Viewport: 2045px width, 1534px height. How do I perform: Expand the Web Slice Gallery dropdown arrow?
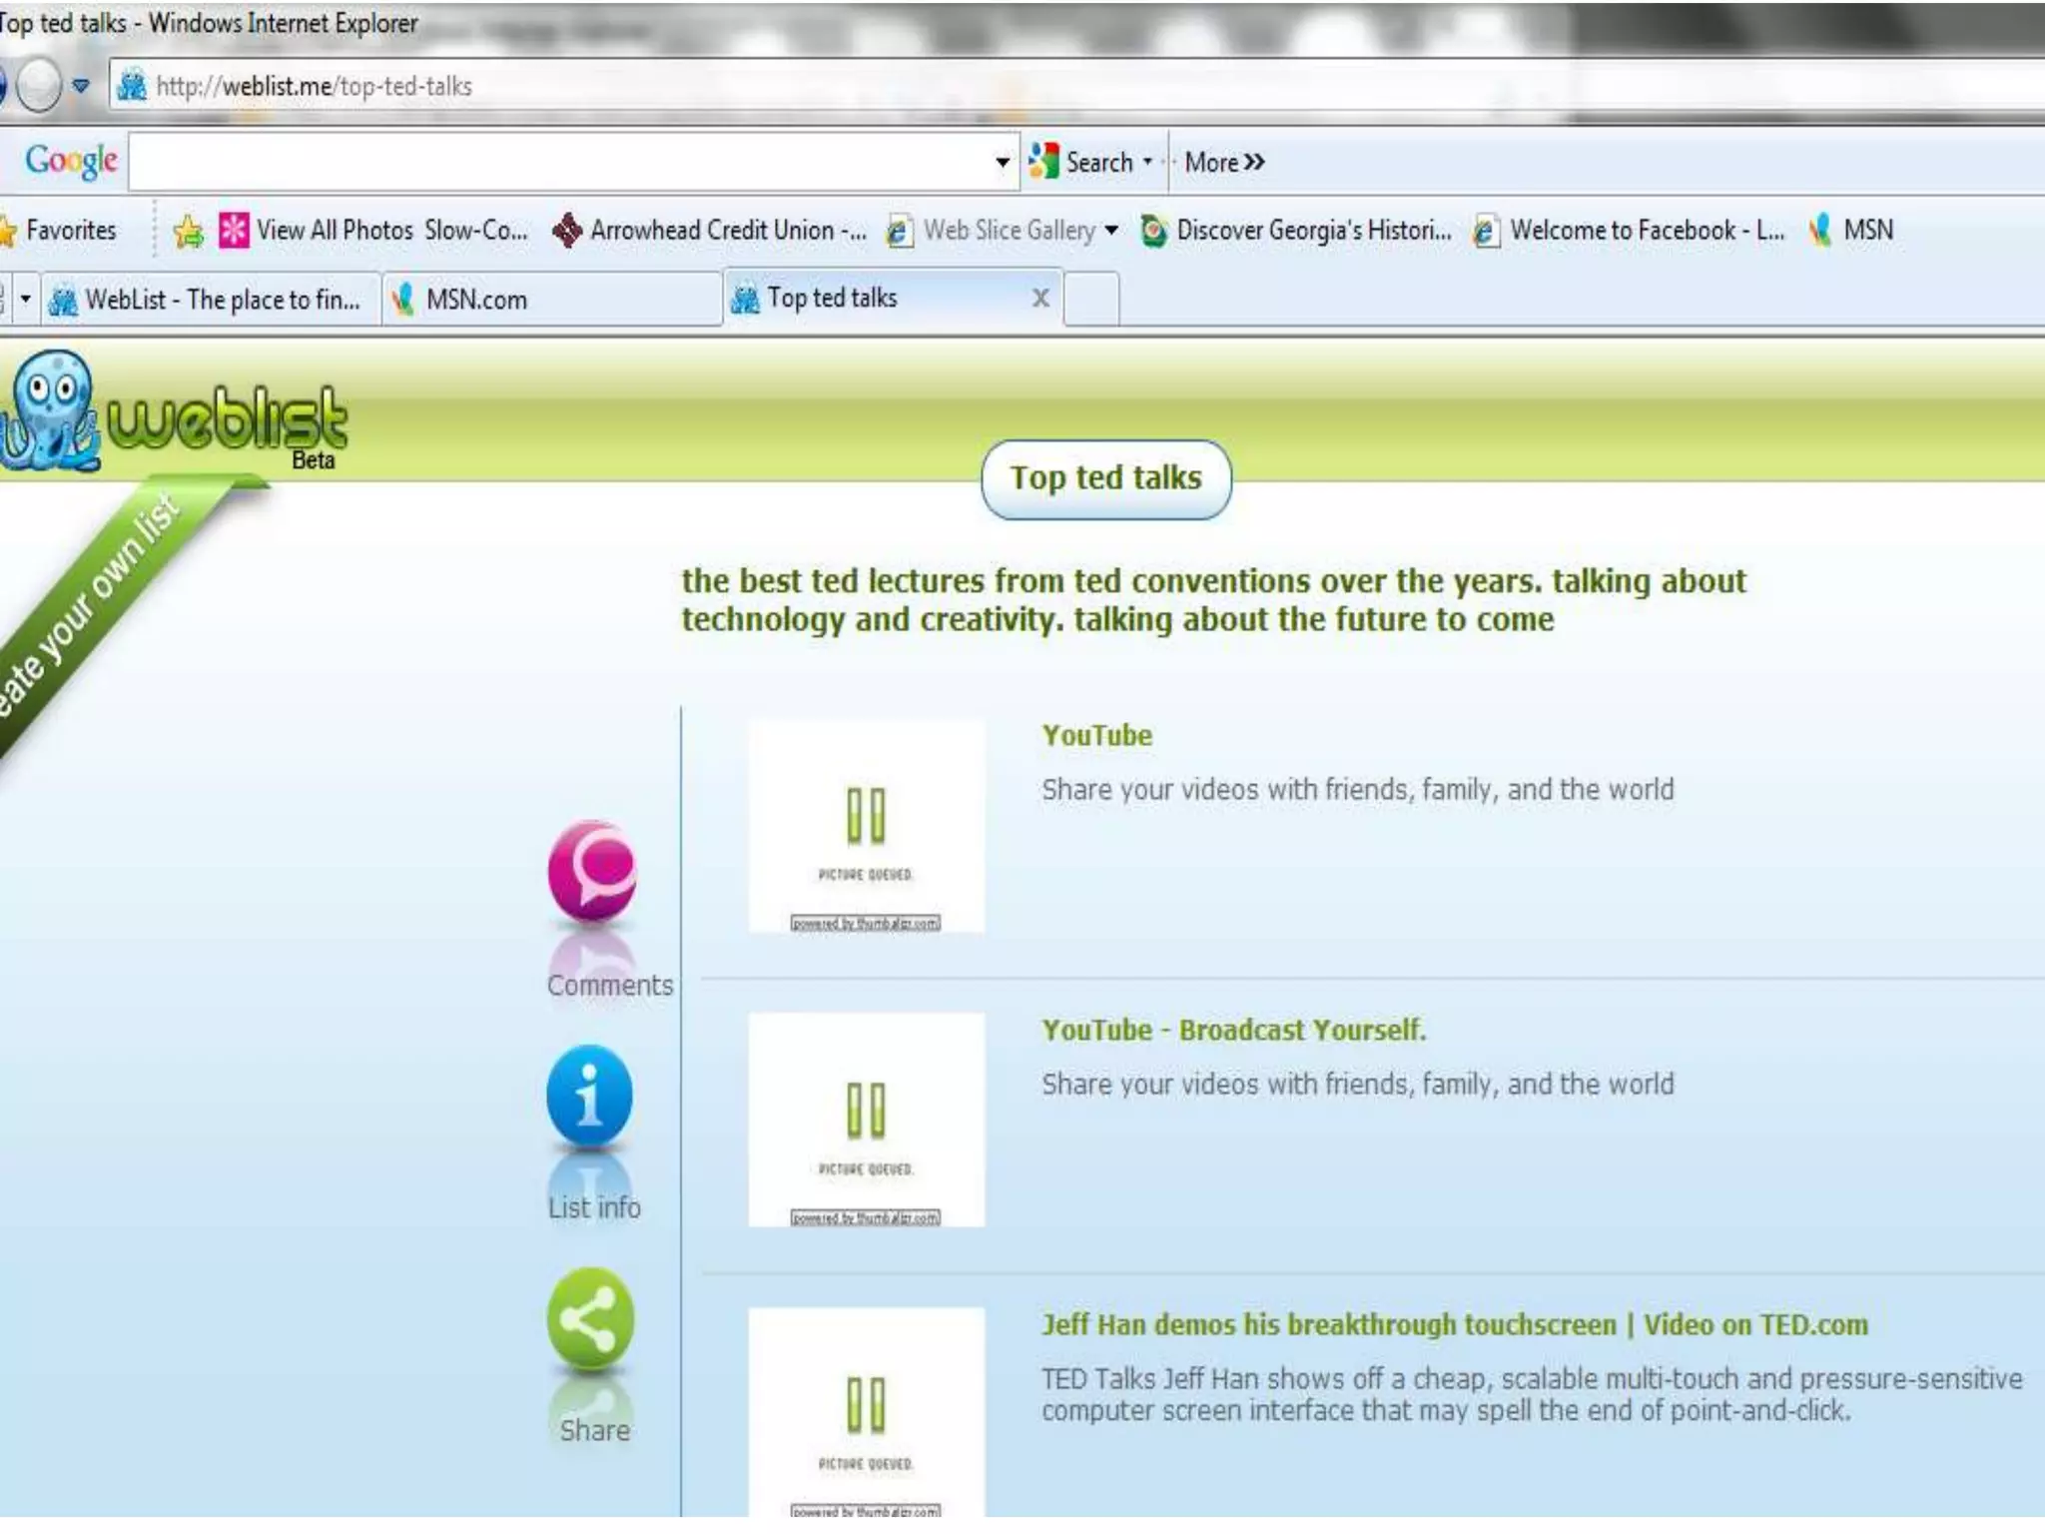(x=1111, y=231)
